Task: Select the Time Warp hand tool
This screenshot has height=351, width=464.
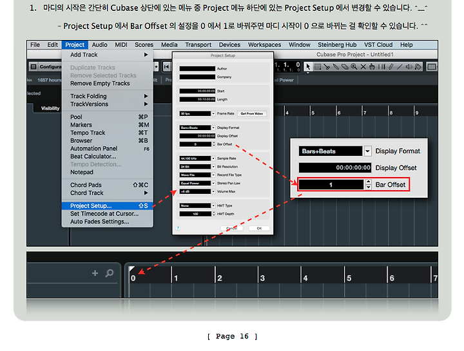Action: [372, 67]
